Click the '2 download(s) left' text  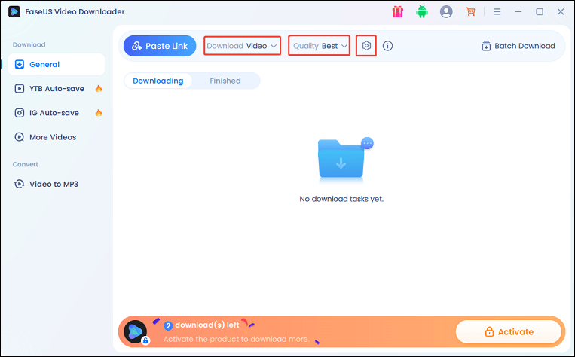(x=202, y=325)
